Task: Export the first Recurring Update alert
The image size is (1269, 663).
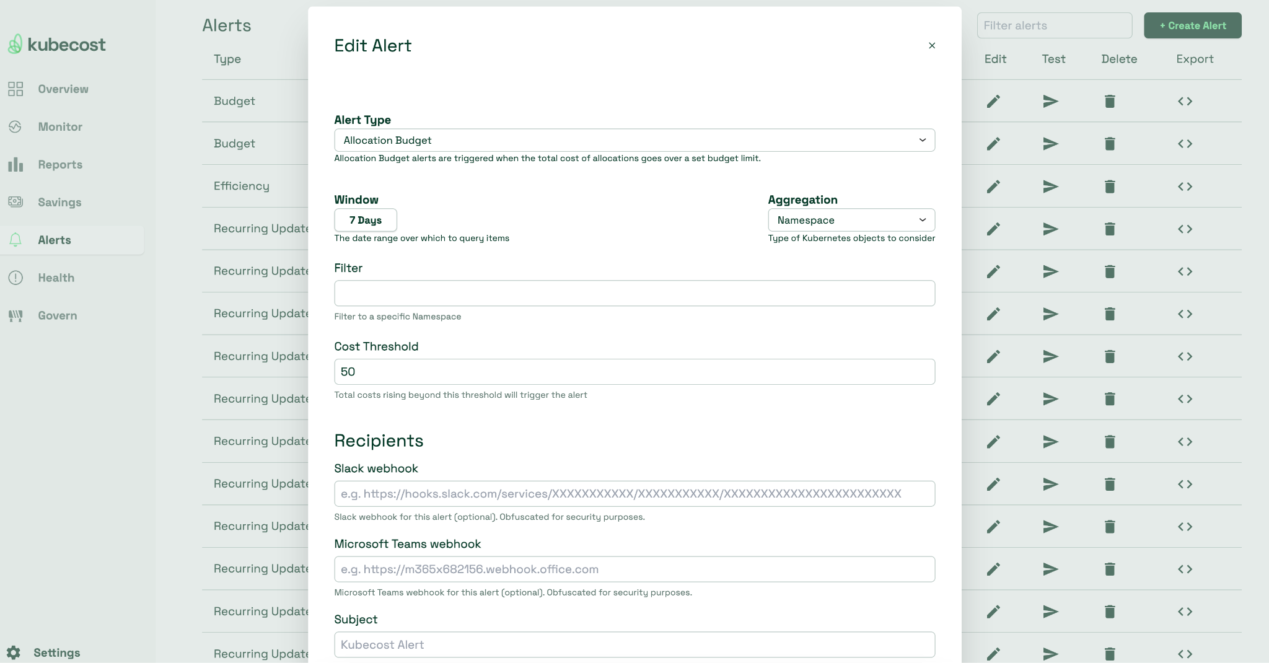Action: (1185, 229)
